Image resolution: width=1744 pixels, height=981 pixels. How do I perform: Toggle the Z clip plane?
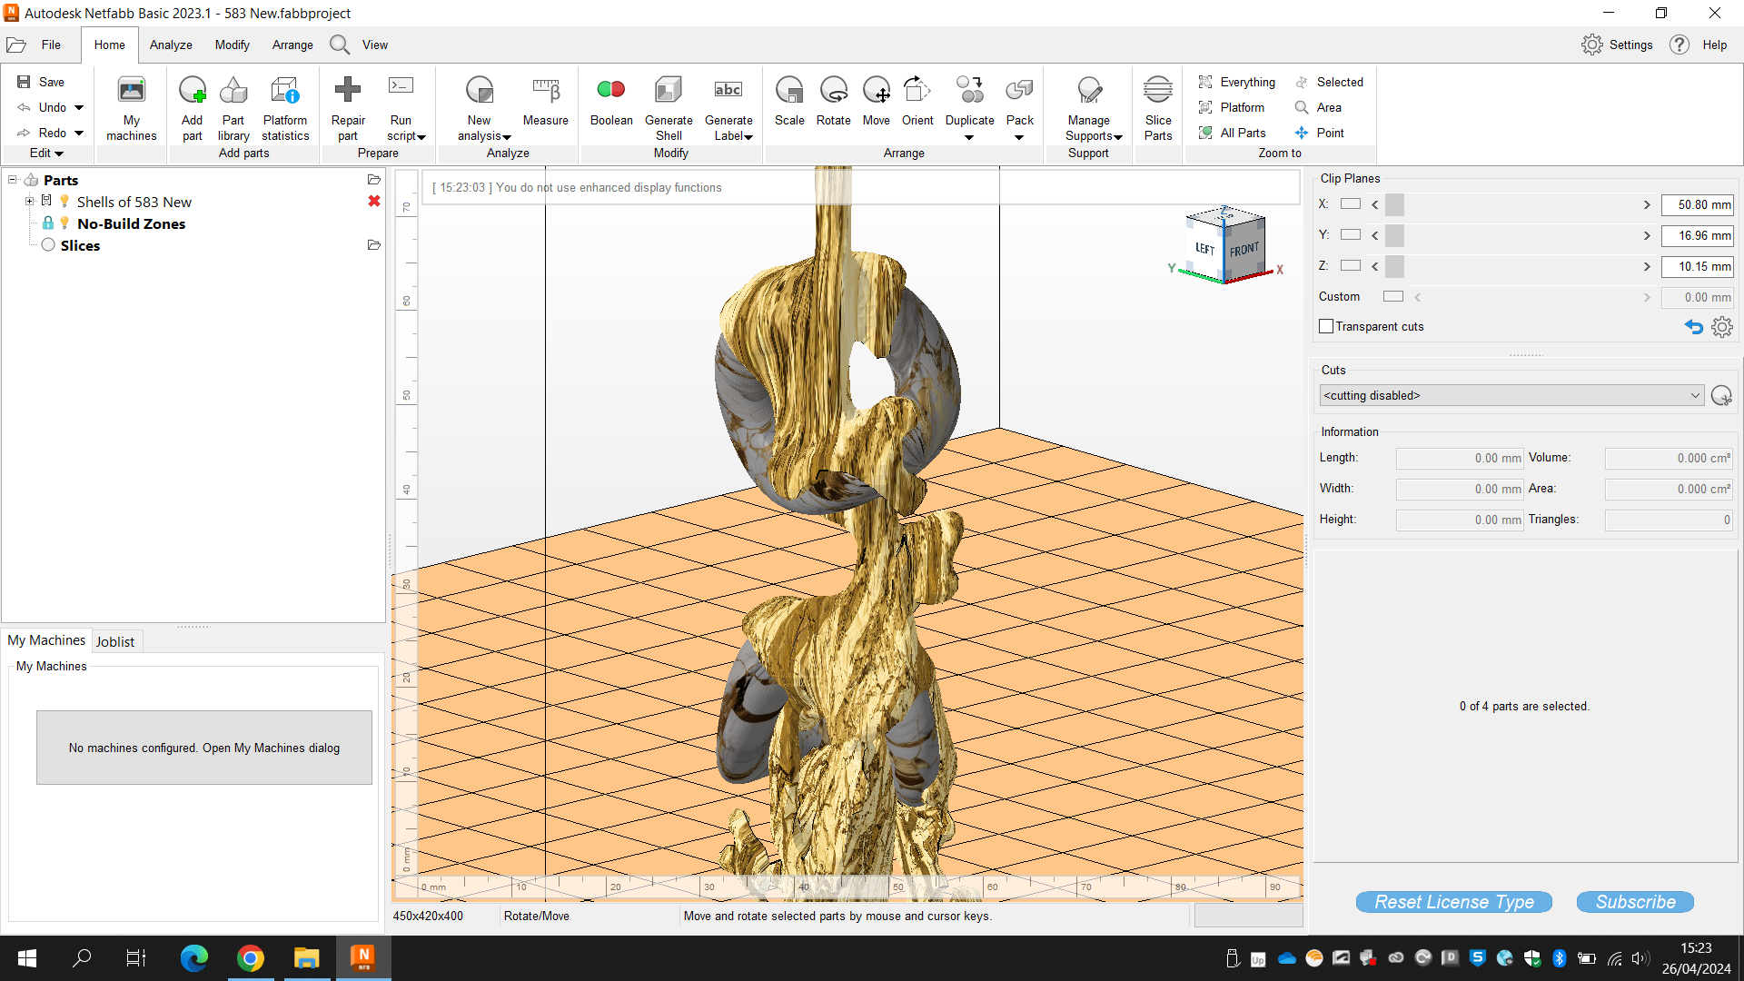pyautogui.click(x=1351, y=266)
